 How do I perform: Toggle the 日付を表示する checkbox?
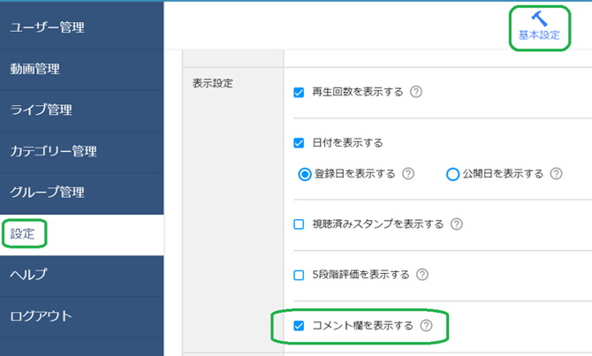click(299, 142)
